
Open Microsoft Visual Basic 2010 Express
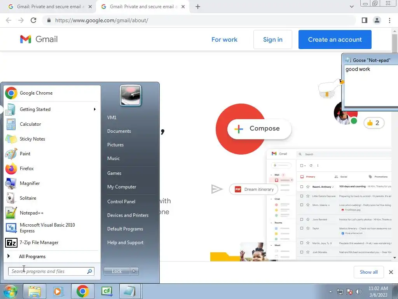[52, 228]
